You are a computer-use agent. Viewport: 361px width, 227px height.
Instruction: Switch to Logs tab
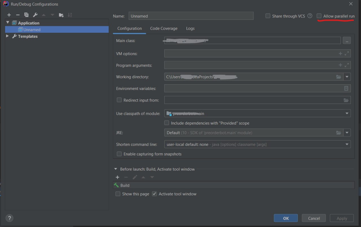pos(190,28)
